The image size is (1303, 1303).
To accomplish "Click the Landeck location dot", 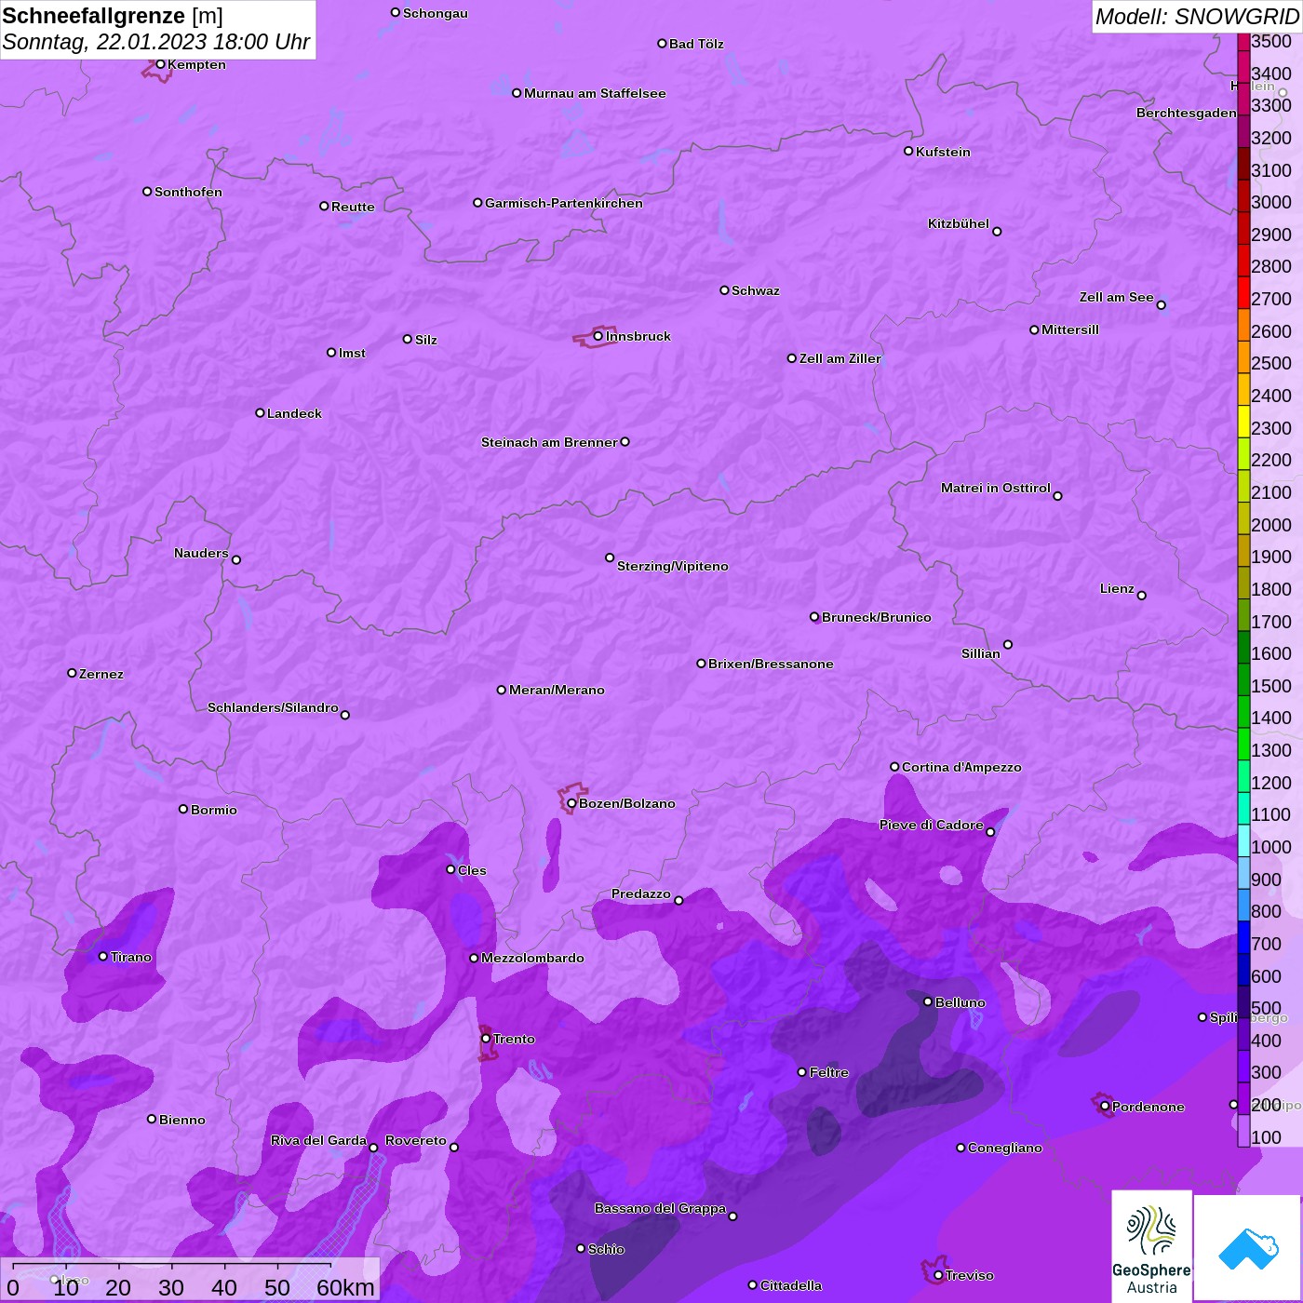I will [260, 412].
